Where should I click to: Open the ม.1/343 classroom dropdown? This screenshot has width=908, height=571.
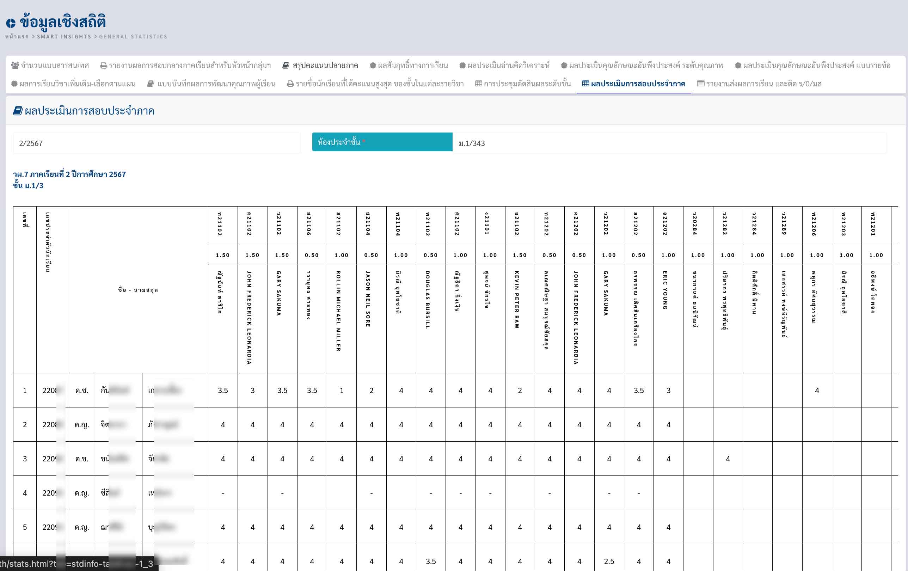click(670, 143)
